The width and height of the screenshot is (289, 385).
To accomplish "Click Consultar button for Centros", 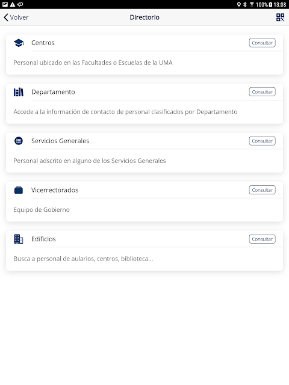I will tap(263, 43).
